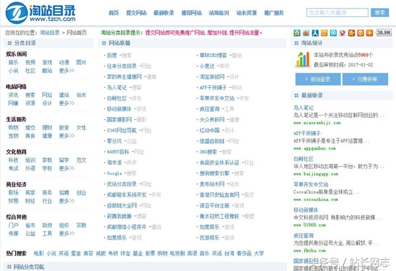Open the 往来分类目录 link
The image size is (396, 271).
click(x=121, y=66)
